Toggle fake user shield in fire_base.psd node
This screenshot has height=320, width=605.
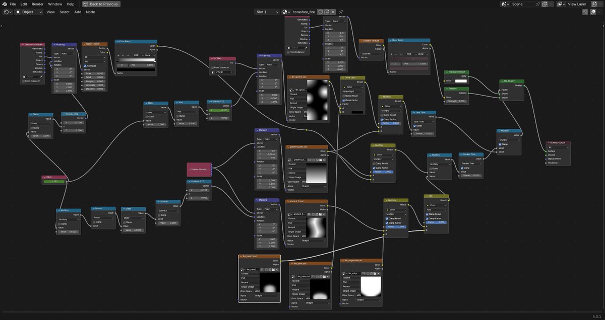(317, 277)
